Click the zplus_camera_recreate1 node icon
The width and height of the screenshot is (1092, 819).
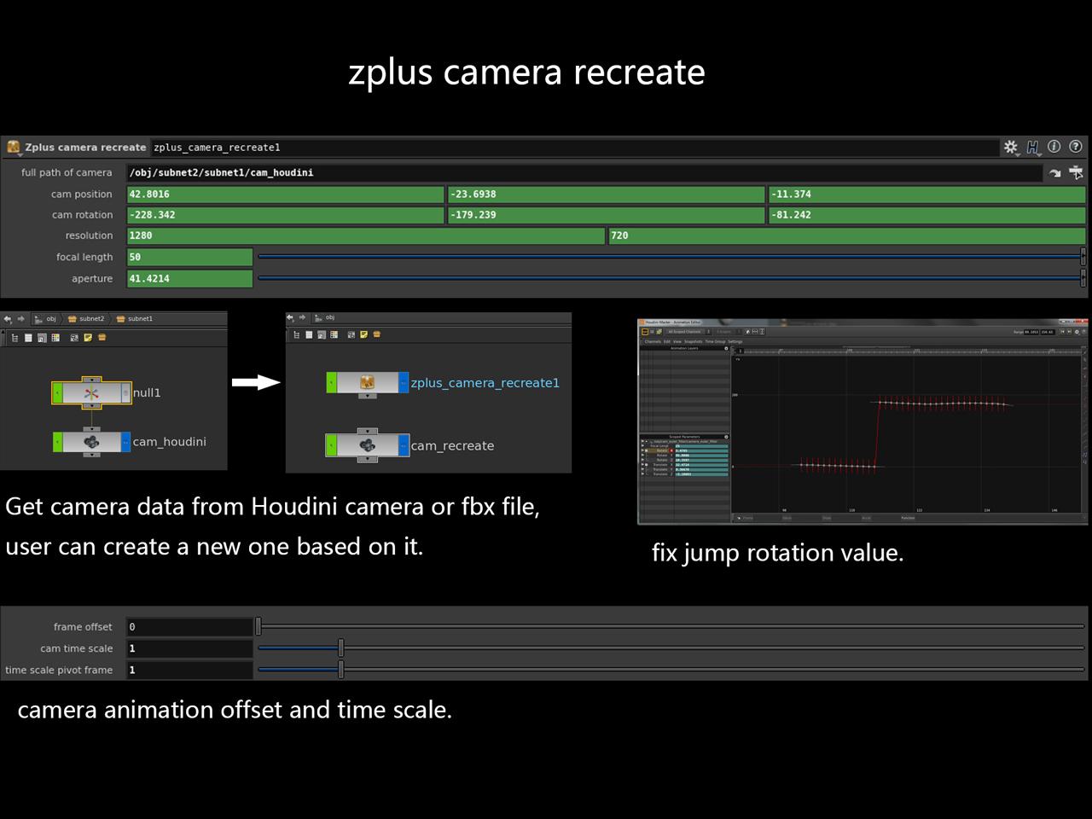(369, 382)
